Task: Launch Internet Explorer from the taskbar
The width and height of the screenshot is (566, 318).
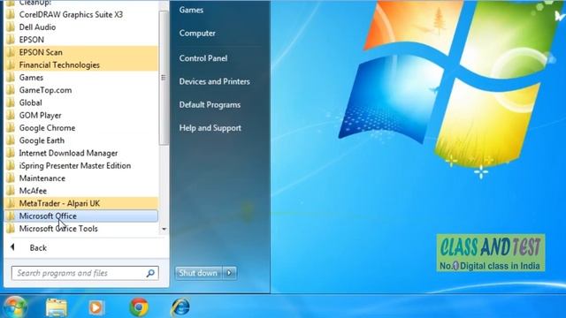Action: click(x=180, y=307)
